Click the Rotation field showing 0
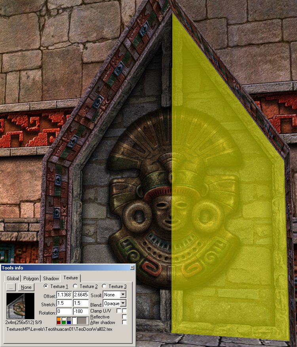This screenshot has height=347, width=297. pyautogui.click(x=64, y=311)
